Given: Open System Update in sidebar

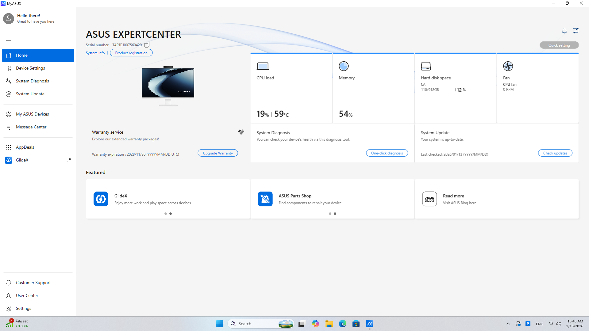Looking at the screenshot, I should click(30, 94).
